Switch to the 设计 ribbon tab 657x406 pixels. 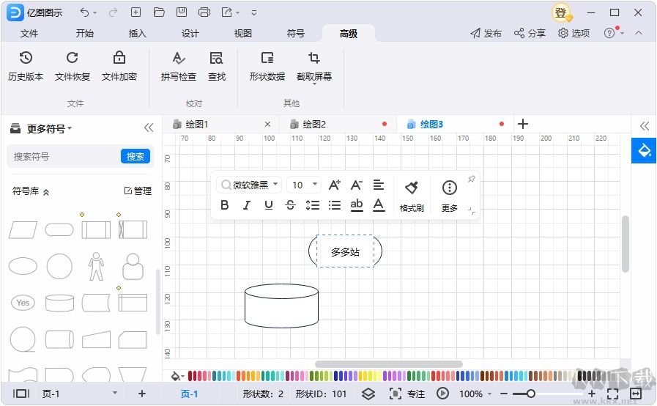[190, 33]
